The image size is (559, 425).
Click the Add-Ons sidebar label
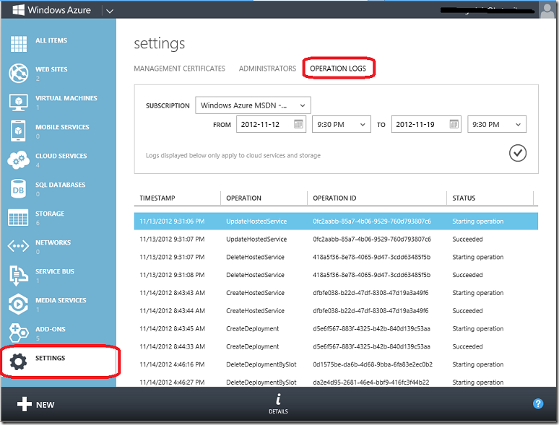point(51,329)
